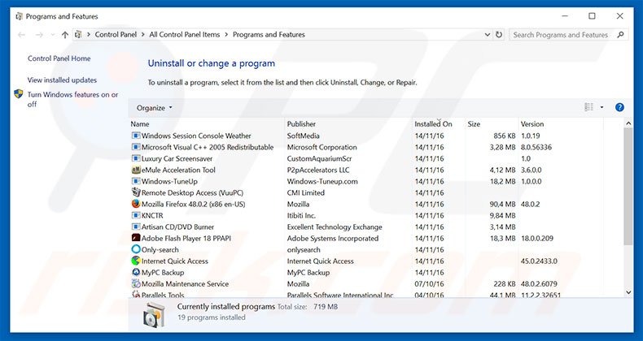
Task: Click the Remote Desktop Access (VuuPC) icon
Action: tap(136, 192)
